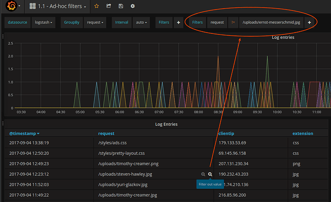Viewport: 331px width, 202px height.
Task: Expand the GroupBy request dropdown
Action: point(95,22)
